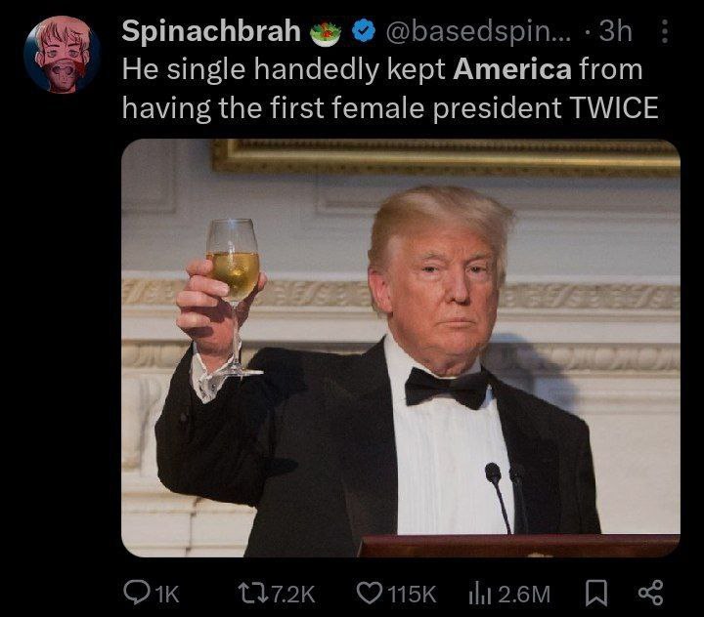Open the @basedspin... handle link
The width and height of the screenshot is (704, 617).
coord(478,31)
